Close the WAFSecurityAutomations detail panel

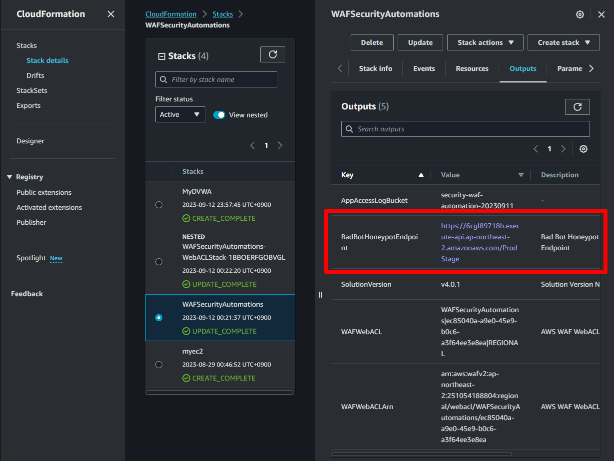click(602, 14)
